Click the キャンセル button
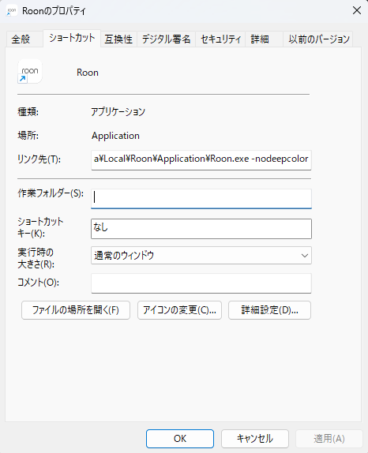Image resolution: width=368 pixels, height=453 pixels. pos(255,439)
